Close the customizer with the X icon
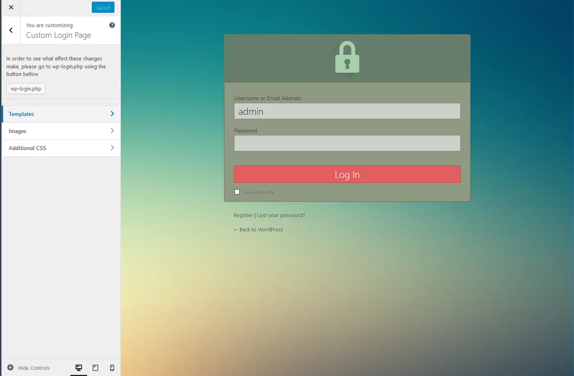574x376 pixels. (x=11, y=7)
